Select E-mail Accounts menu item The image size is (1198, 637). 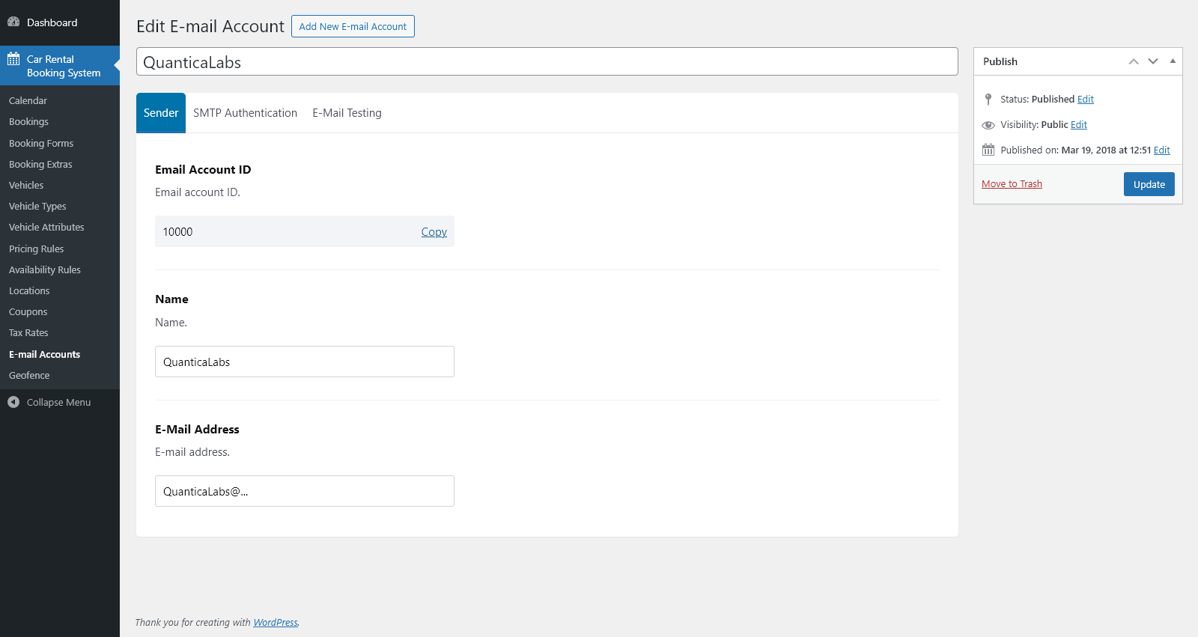44,355
